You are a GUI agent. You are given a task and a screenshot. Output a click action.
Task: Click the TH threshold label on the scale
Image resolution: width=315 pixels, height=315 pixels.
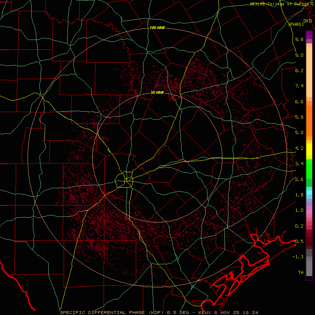[301, 273]
